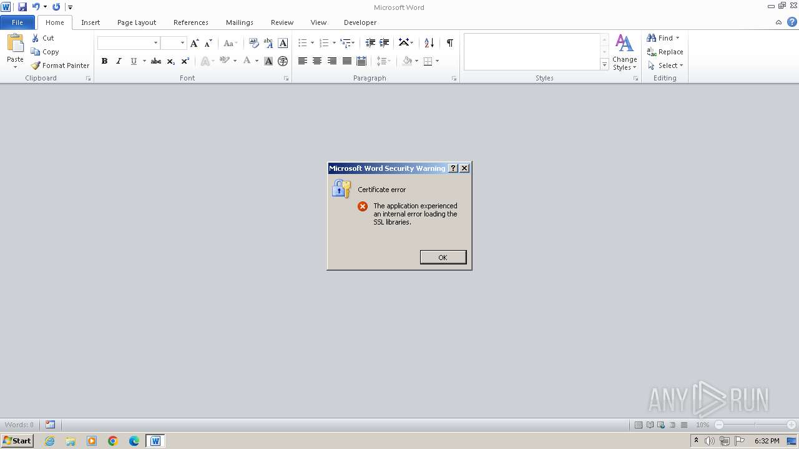Toggle Show/Hide paragraph marks

(x=449, y=43)
